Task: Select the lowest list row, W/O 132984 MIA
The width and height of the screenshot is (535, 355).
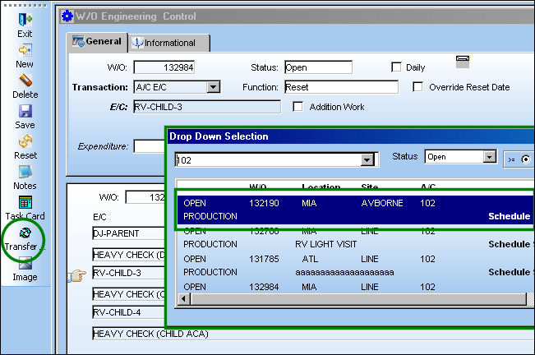Action: (x=355, y=287)
